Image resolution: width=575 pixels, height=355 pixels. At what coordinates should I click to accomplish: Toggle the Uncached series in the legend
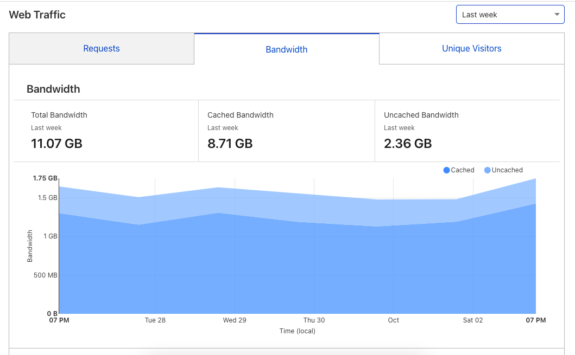pos(503,170)
